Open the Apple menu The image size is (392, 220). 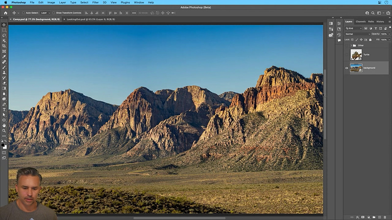pyautogui.click(x=5, y=2)
